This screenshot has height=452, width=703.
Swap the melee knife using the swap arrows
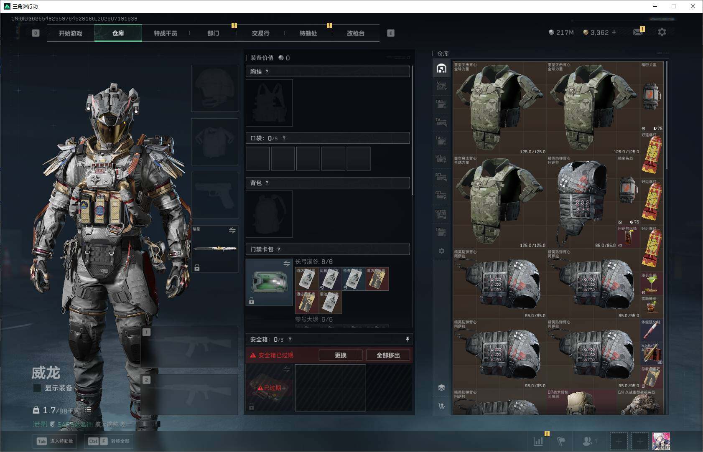[x=232, y=230]
